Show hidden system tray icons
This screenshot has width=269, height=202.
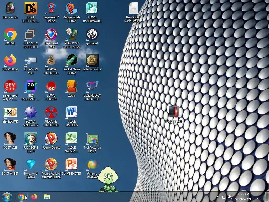217,197
